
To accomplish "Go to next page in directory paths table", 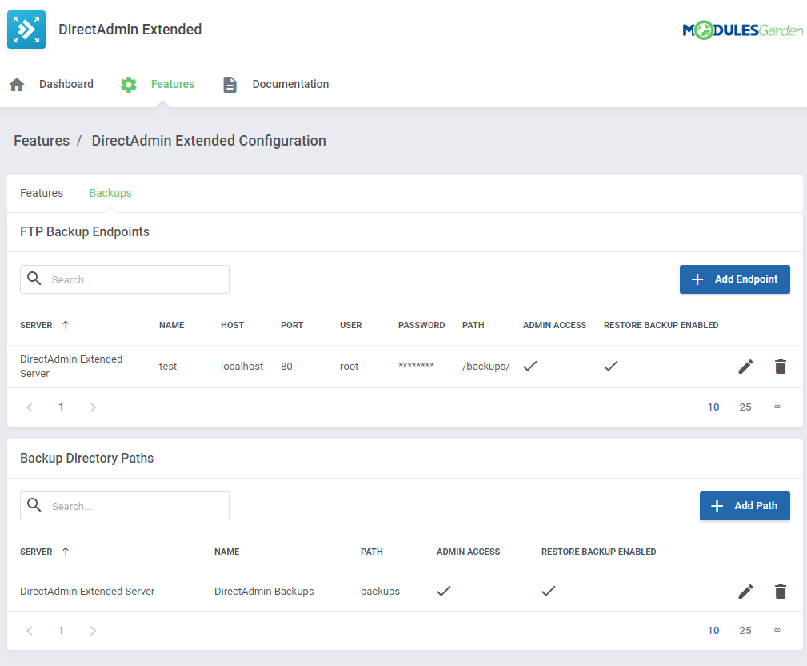I will coord(93,631).
